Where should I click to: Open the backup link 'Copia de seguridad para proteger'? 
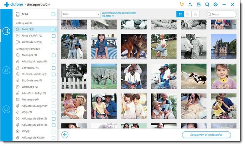click(x=119, y=14)
